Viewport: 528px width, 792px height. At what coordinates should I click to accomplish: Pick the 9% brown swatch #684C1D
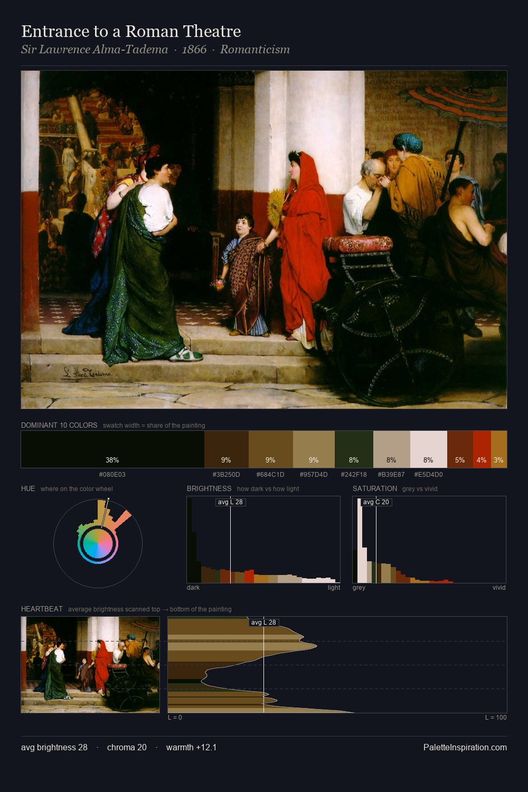click(271, 449)
